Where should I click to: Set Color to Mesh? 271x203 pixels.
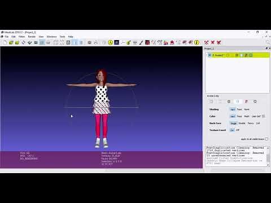(247, 116)
